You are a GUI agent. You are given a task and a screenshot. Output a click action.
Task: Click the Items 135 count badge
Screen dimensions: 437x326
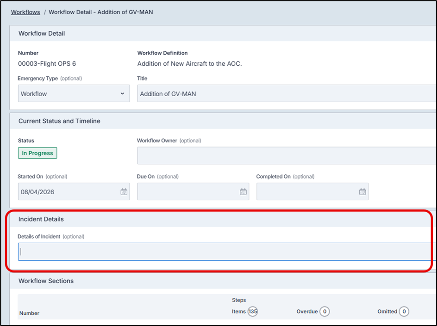click(x=252, y=312)
